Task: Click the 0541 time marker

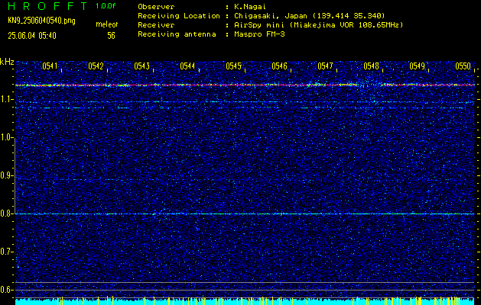Action: pyautogui.click(x=50, y=66)
